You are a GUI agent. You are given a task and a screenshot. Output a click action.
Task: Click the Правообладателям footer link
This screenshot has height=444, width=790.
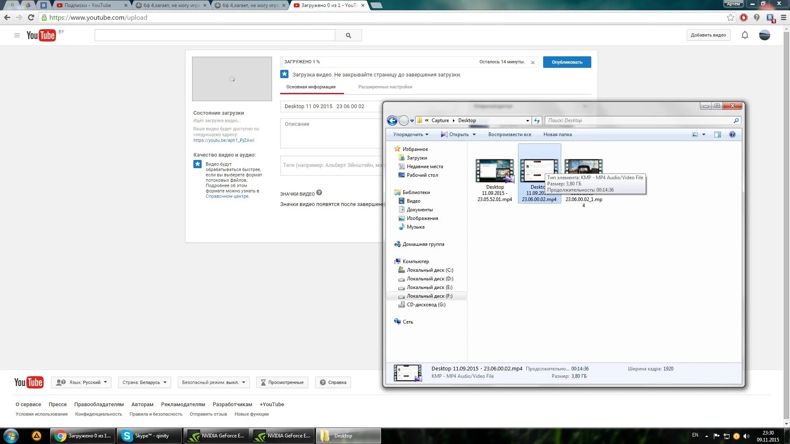pos(99,405)
